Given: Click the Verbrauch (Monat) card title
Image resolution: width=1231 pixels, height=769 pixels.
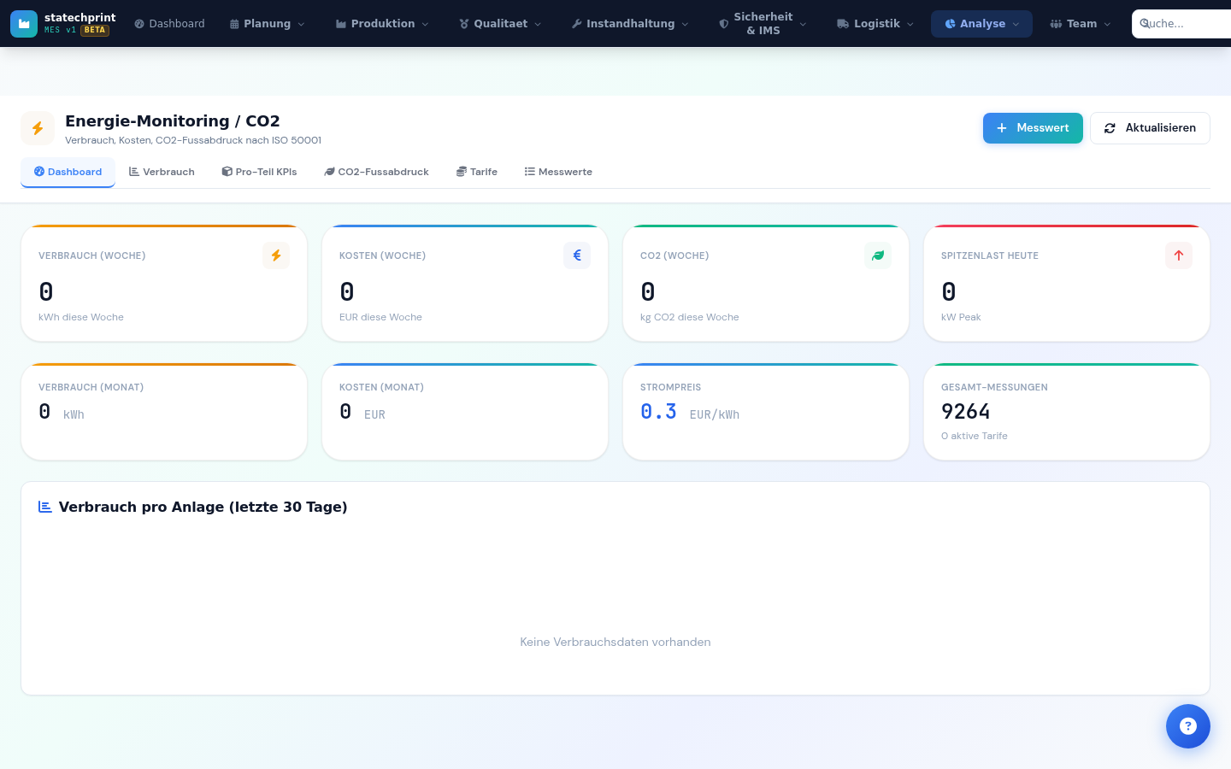Looking at the screenshot, I should (91, 387).
